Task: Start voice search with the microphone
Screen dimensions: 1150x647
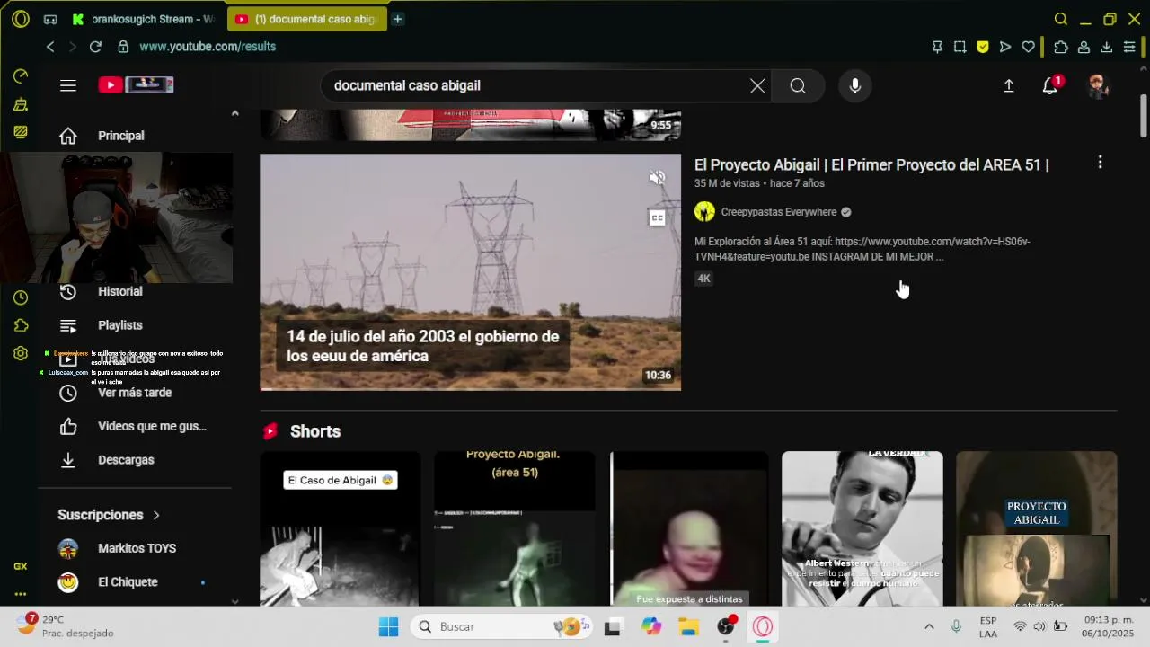Action: (855, 85)
